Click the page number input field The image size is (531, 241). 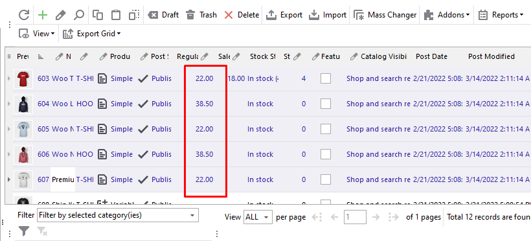click(x=355, y=217)
